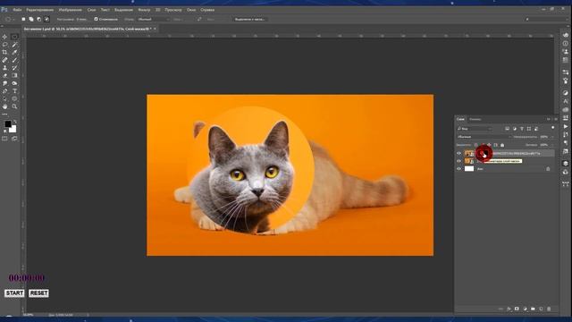This screenshot has width=572, height=322.
Task: Open the tool preset picker dropdown
Action: coord(10,19)
